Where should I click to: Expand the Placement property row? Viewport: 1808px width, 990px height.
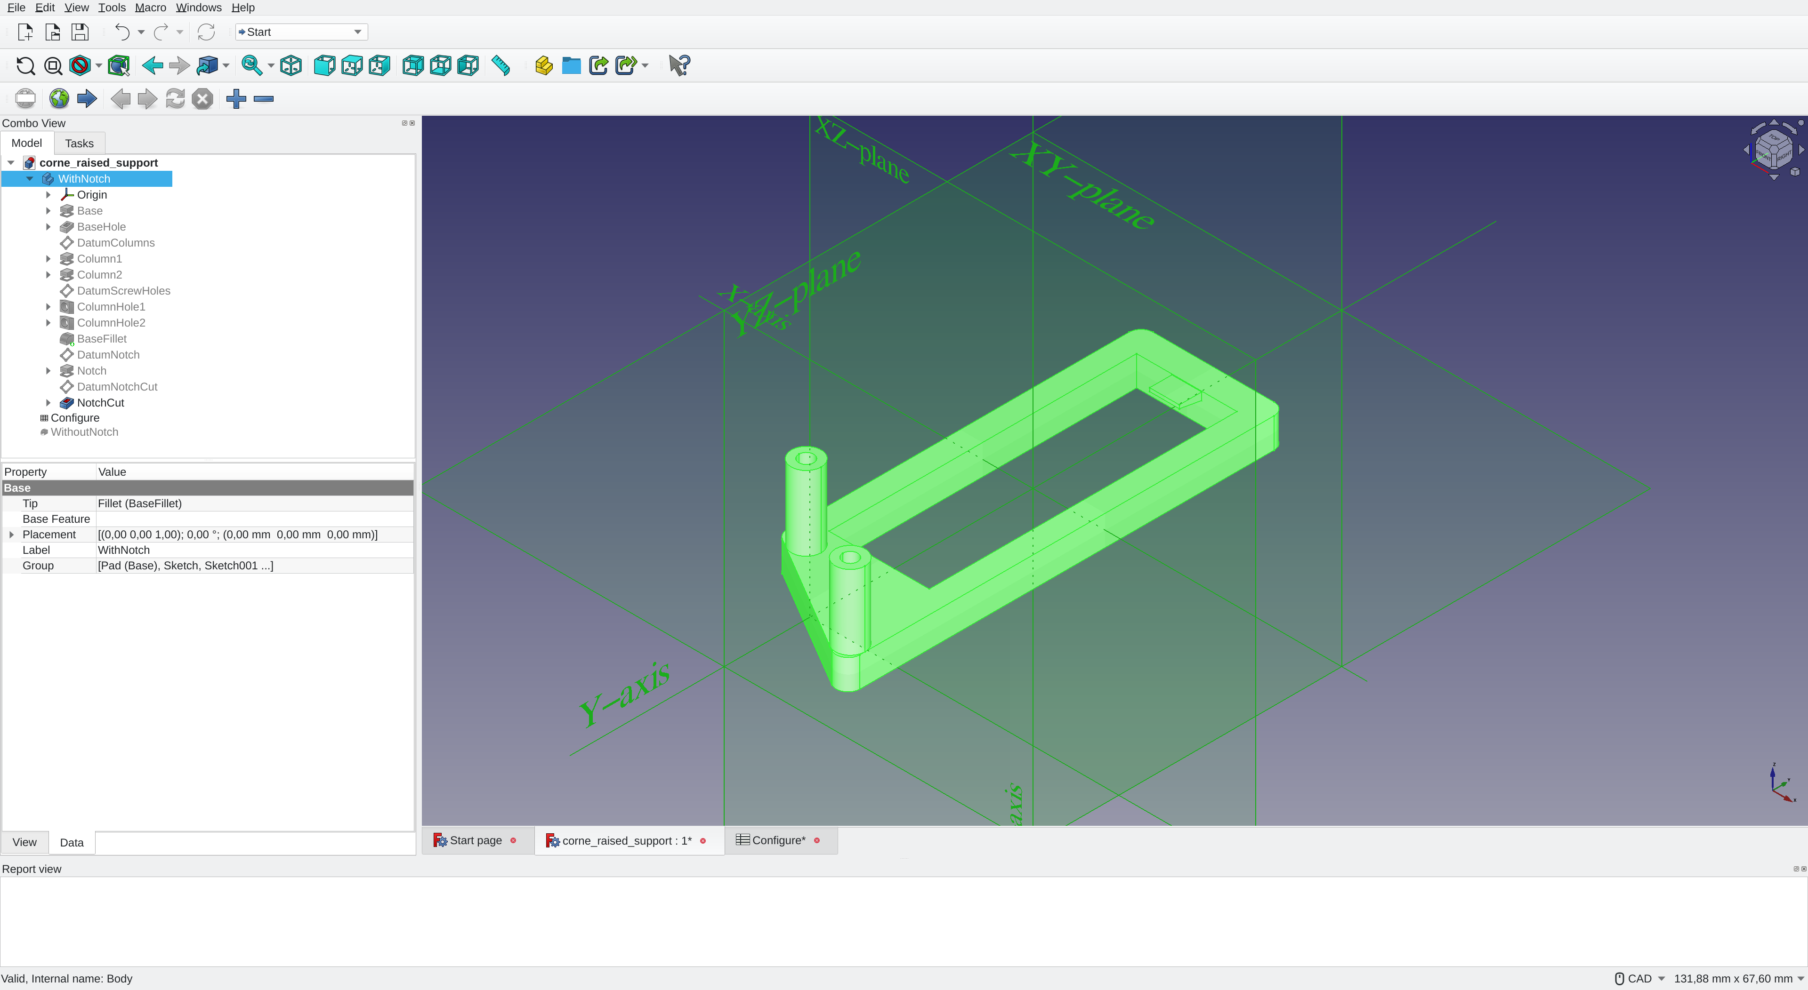click(11, 535)
